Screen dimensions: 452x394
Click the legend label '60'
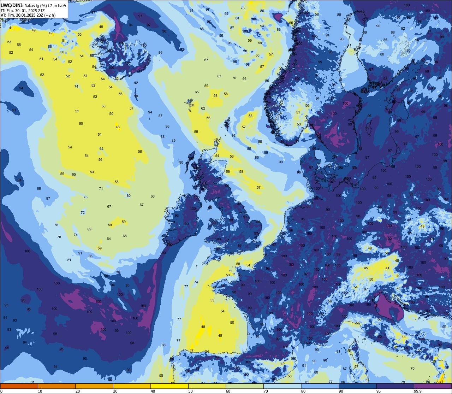tap(228, 391)
